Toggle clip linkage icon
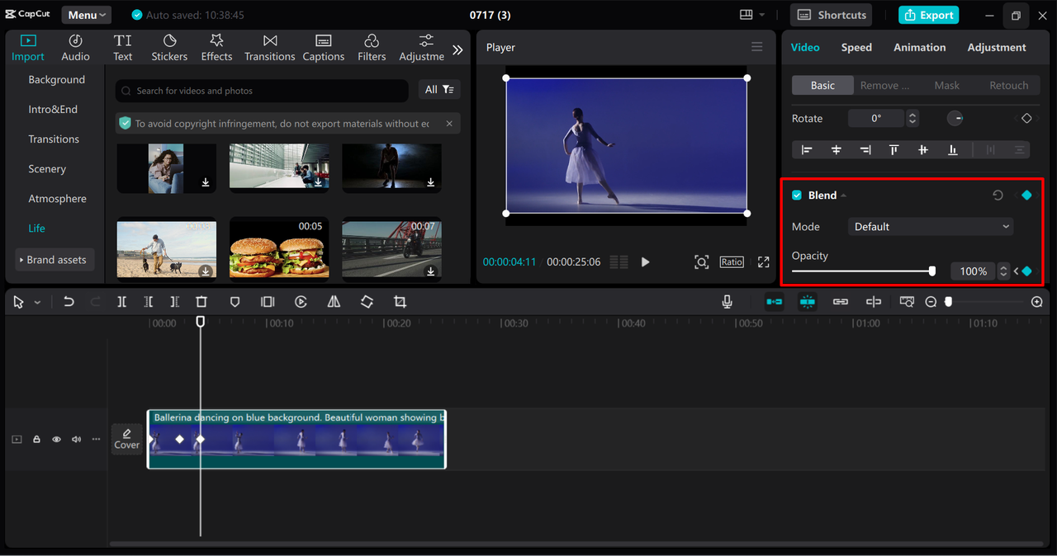 [x=840, y=302]
